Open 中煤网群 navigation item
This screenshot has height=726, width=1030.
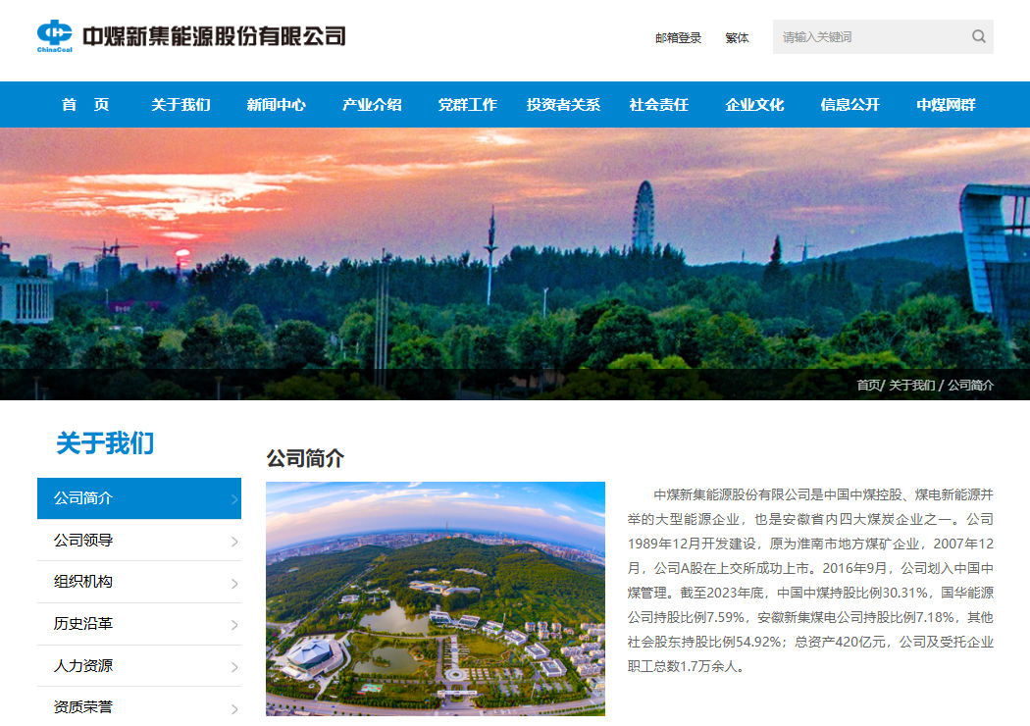click(x=946, y=104)
